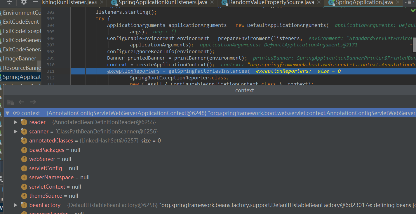Close the SpringApplicationRunListeners.java tab
Screen dimensions: 416x214
[x=212, y=3]
